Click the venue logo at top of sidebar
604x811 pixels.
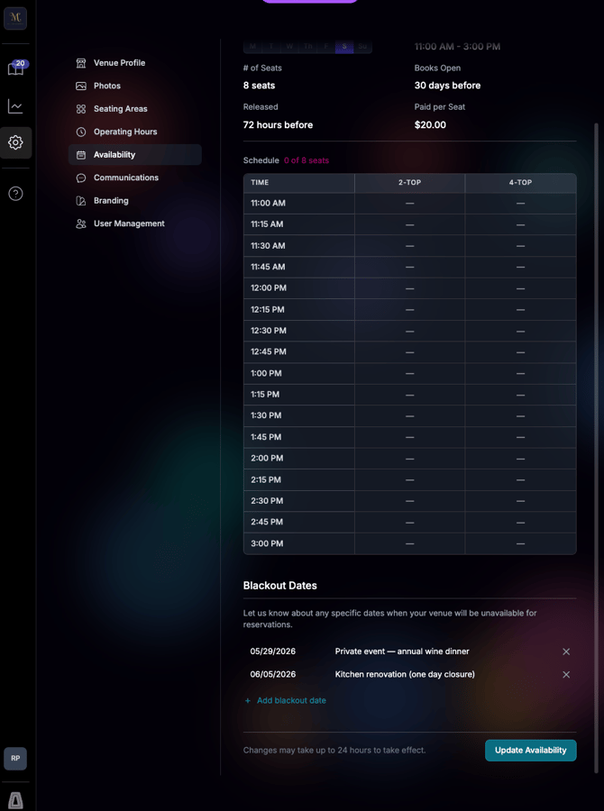point(15,18)
